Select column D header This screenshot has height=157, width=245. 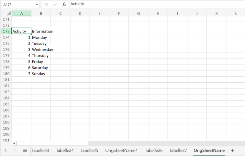click(x=80, y=14)
